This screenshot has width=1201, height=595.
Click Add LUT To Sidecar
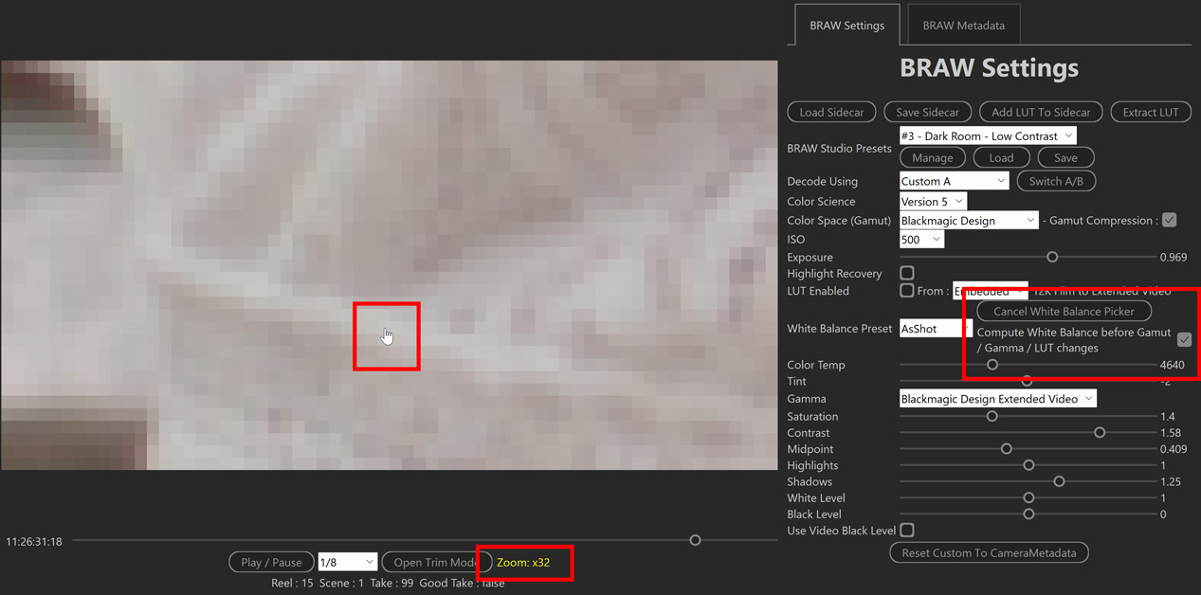[1041, 112]
